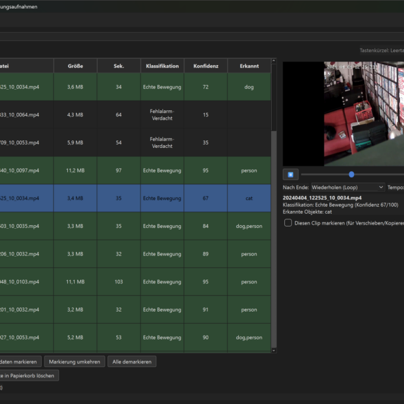This screenshot has width=404, height=404.
Task: Click the table scrollbar down arrow
Action: (x=274, y=351)
